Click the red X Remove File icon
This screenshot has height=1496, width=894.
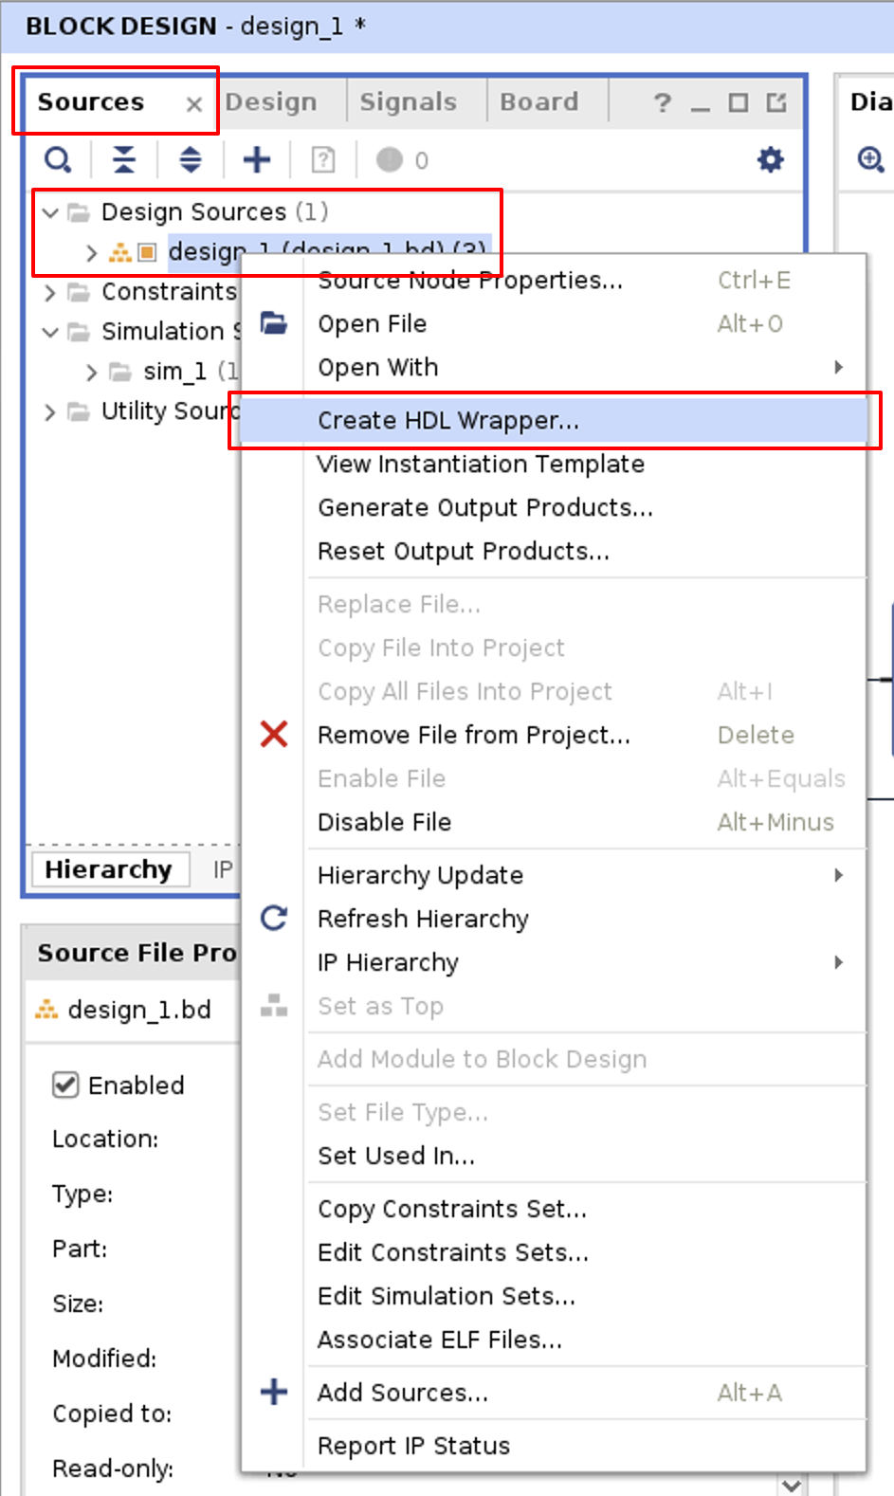(273, 734)
